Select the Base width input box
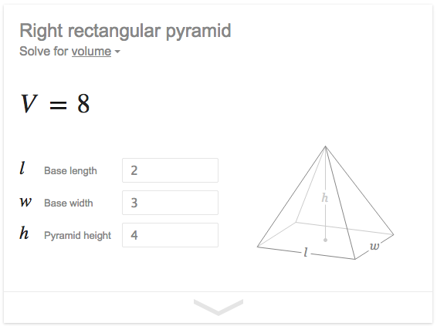The image size is (437, 326). (170, 203)
